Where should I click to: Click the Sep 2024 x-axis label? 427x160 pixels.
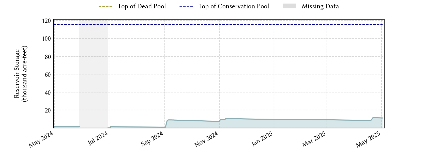tap(152, 139)
